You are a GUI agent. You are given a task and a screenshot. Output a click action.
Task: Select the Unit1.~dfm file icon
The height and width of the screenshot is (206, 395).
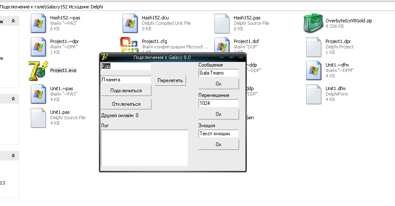(314, 71)
